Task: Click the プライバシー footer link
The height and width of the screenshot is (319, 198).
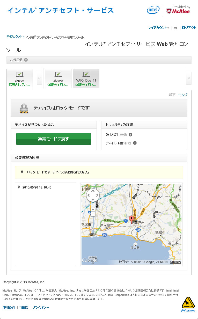Action: (x=40, y=308)
